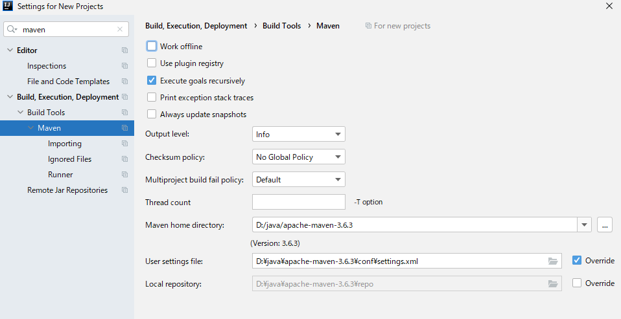Click the magnifier icon in the search box
The image size is (621, 319).
12,29
